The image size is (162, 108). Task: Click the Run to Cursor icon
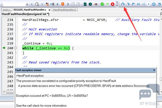(143, 4)
